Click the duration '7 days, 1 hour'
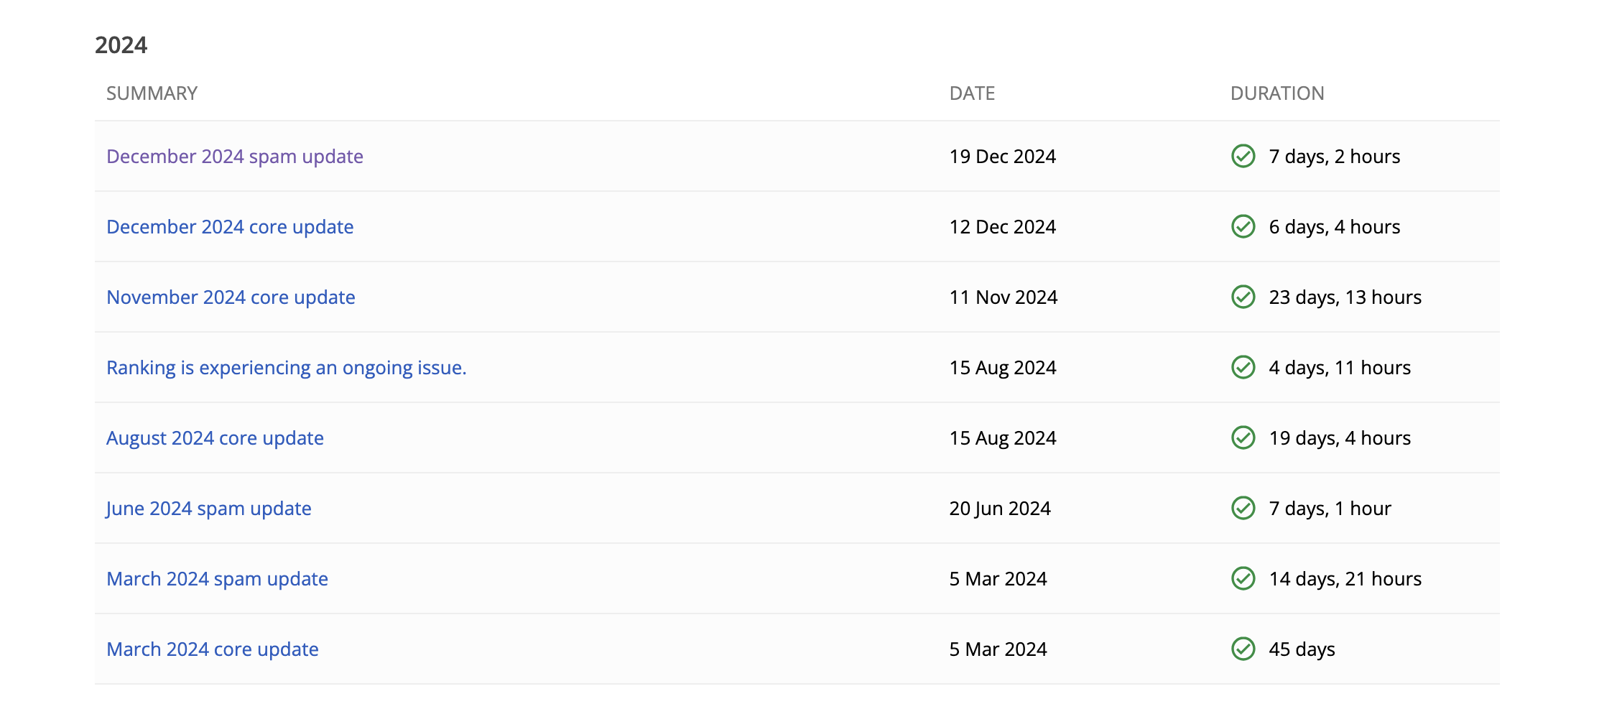 click(x=1330, y=509)
